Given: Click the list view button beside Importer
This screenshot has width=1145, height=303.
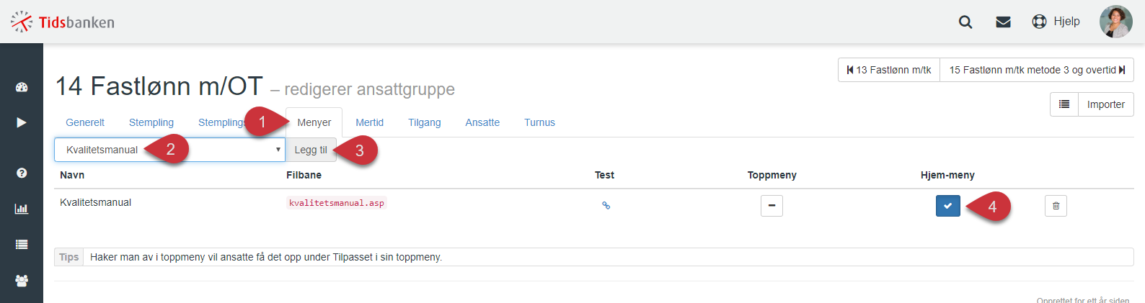Looking at the screenshot, I should [x=1064, y=104].
